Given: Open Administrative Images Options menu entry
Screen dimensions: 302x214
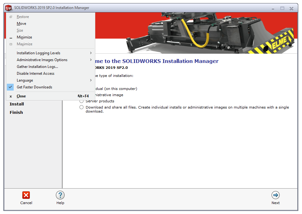Looking at the screenshot, I should coord(51,60).
